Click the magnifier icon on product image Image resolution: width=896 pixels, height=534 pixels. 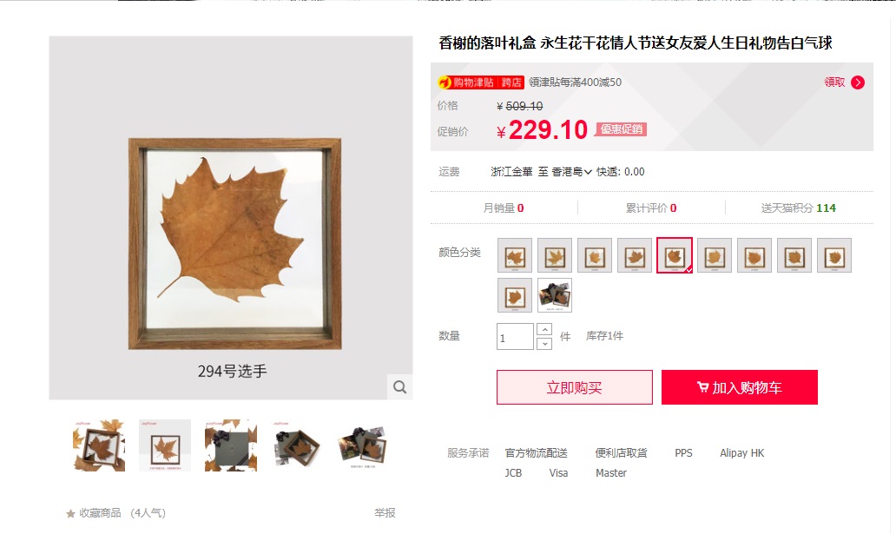pyautogui.click(x=400, y=387)
